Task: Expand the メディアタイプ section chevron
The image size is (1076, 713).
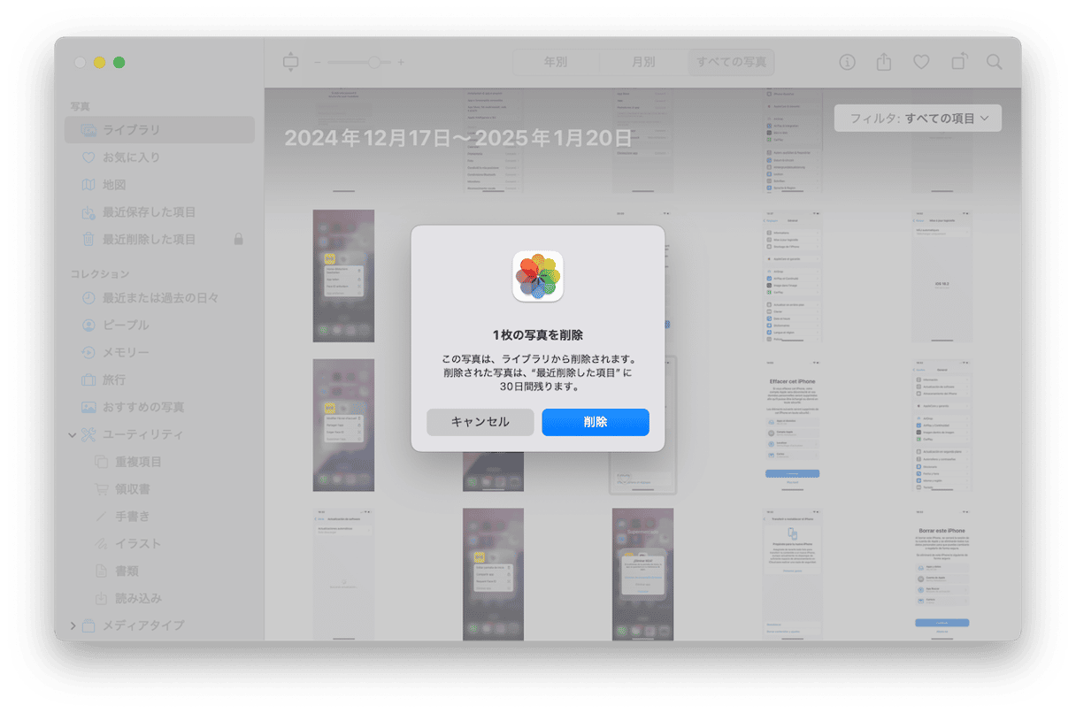Action: (x=73, y=625)
